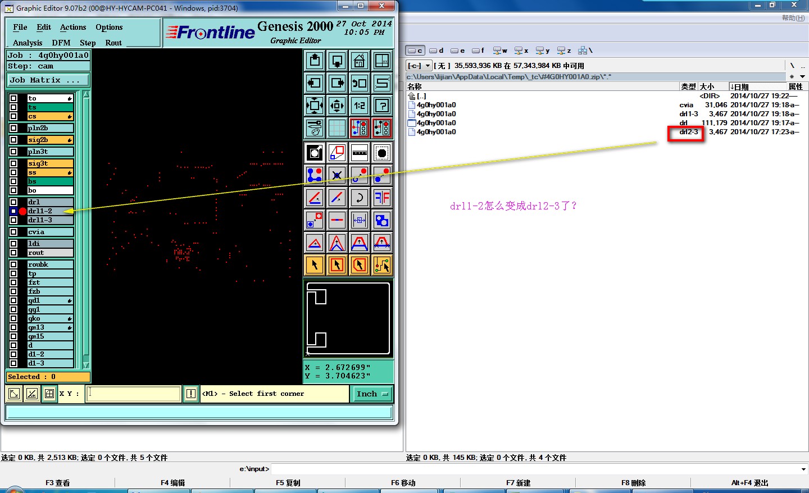
Task: Click the layer list scroll-up arrow
Action: [86, 95]
